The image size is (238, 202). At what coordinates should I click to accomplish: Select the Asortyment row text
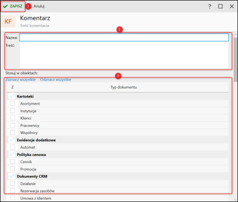(x=30, y=104)
